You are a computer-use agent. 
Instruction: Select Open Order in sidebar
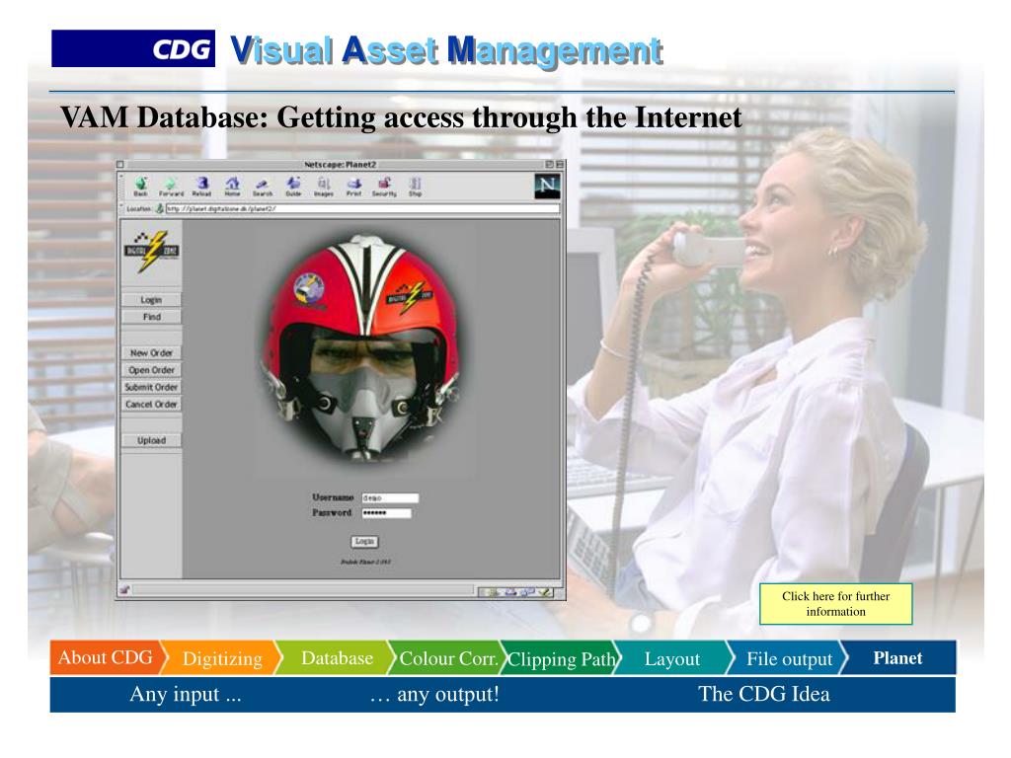(x=151, y=370)
